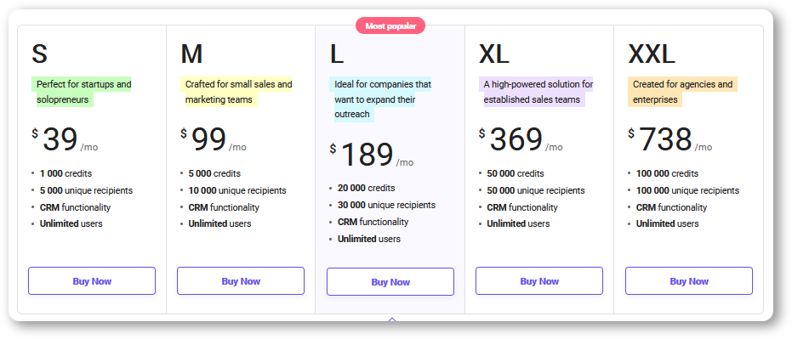This screenshot has height=339, width=792.
Task: Click Buy Now for the S plan
Action: [91, 281]
